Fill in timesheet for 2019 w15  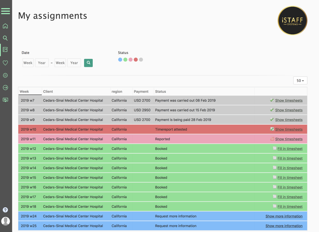click(x=290, y=177)
